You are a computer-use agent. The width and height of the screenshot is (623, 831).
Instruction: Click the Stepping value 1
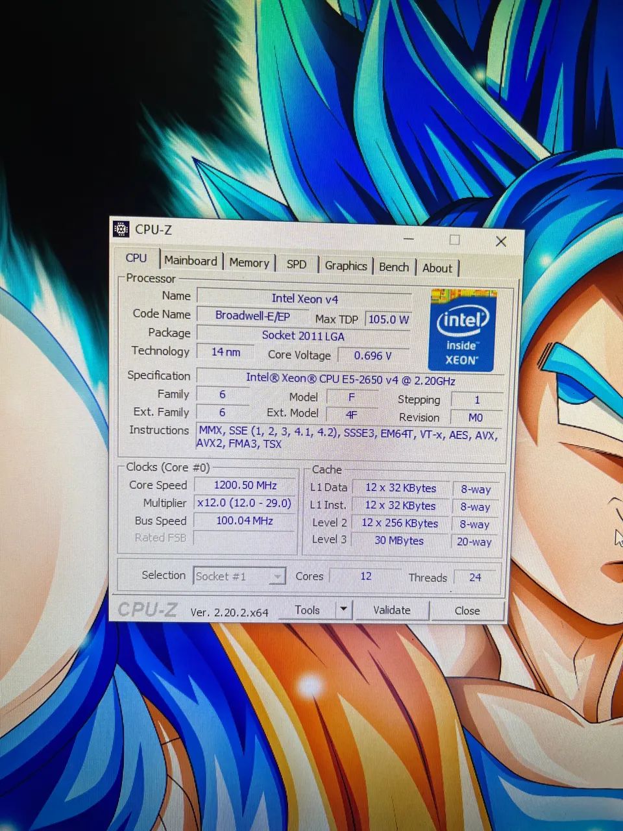click(x=477, y=400)
